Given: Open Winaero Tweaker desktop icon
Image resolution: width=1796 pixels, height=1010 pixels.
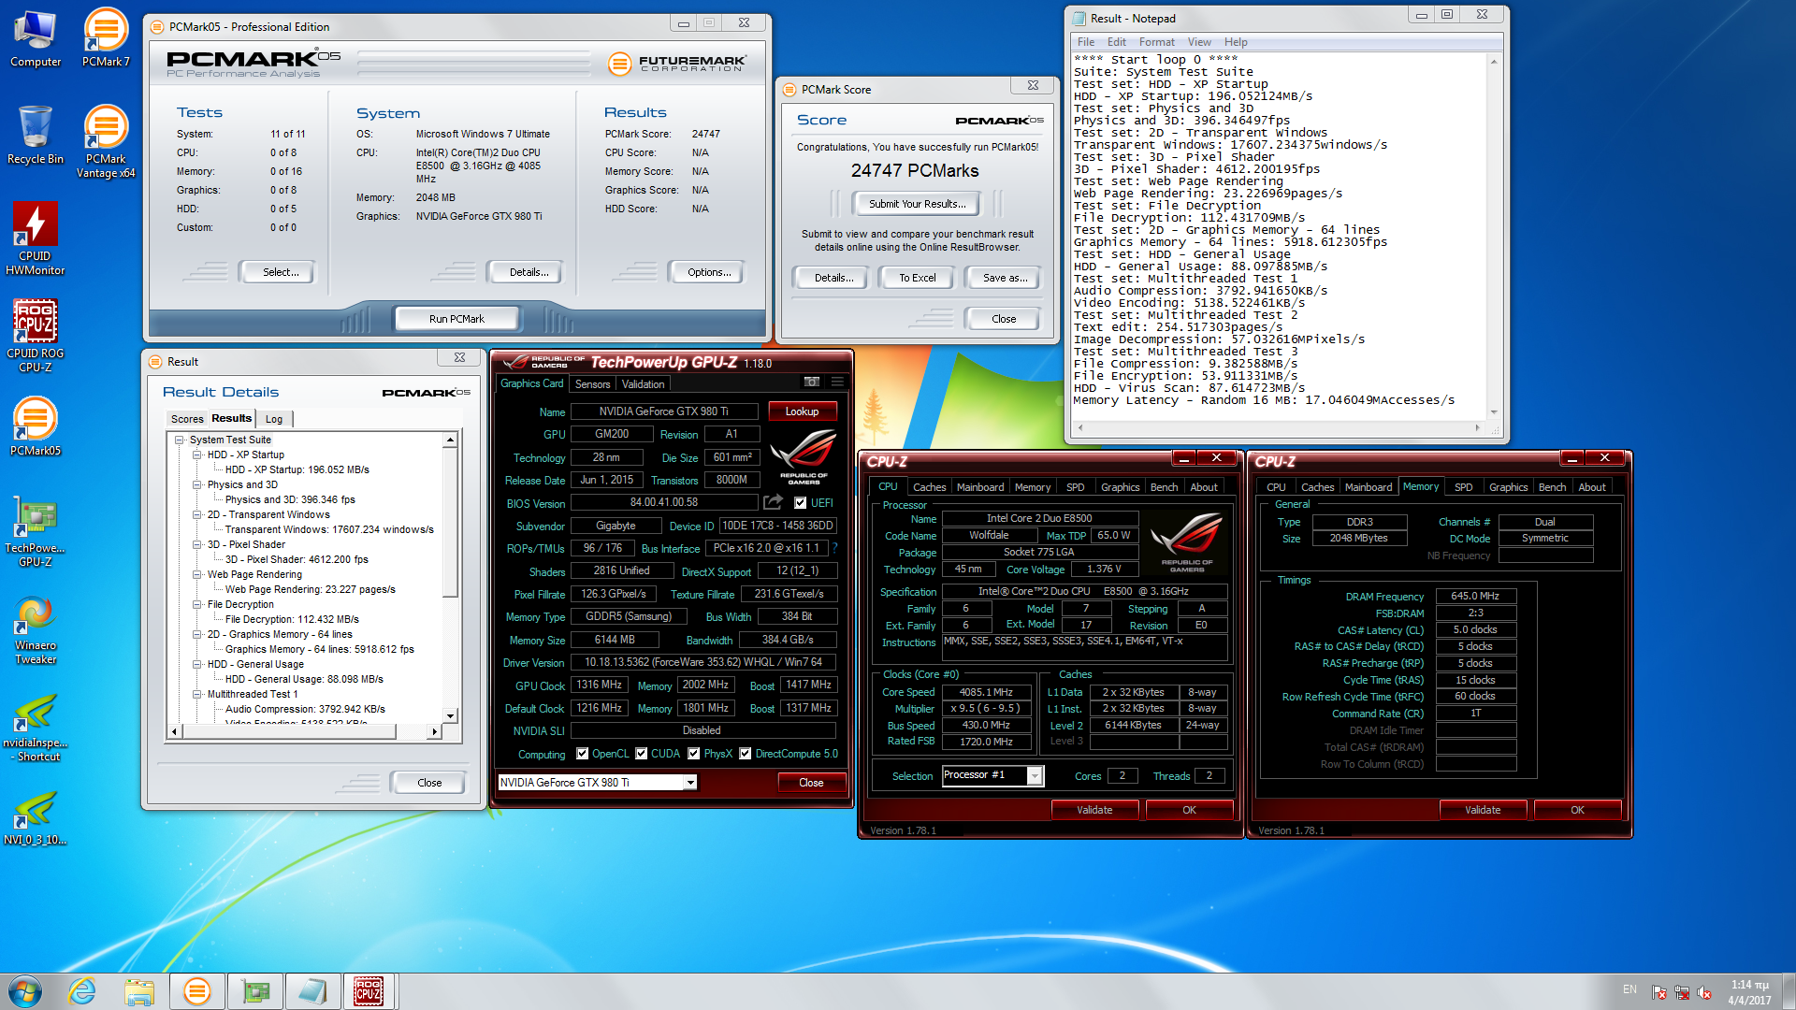Looking at the screenshot, I should [x=36, y=629].
